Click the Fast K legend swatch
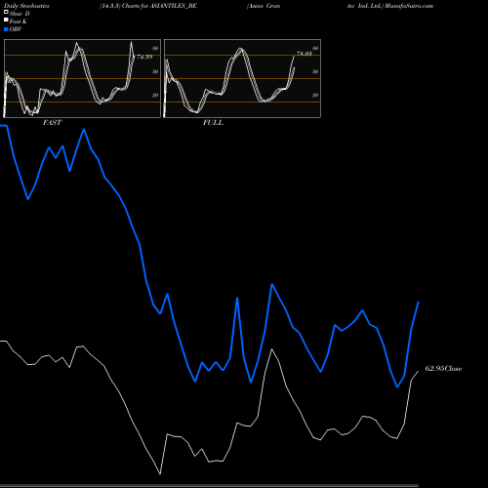The height and width of the screenshot is (488, 488). click(x=6, y=20)
